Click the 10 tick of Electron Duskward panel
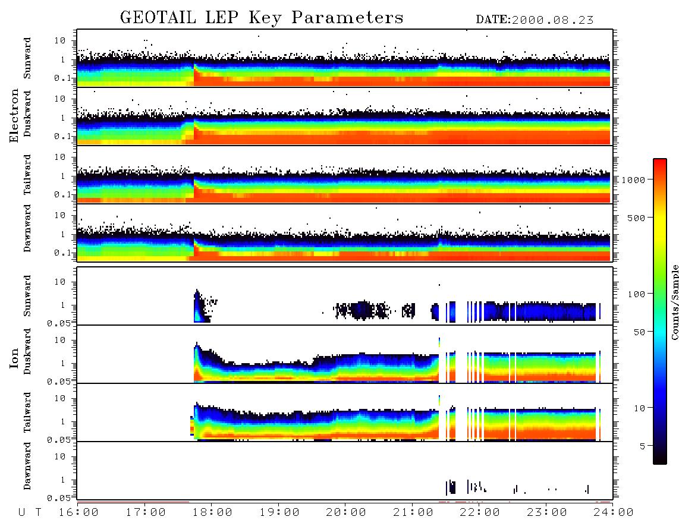 click(x=60, y=99)
